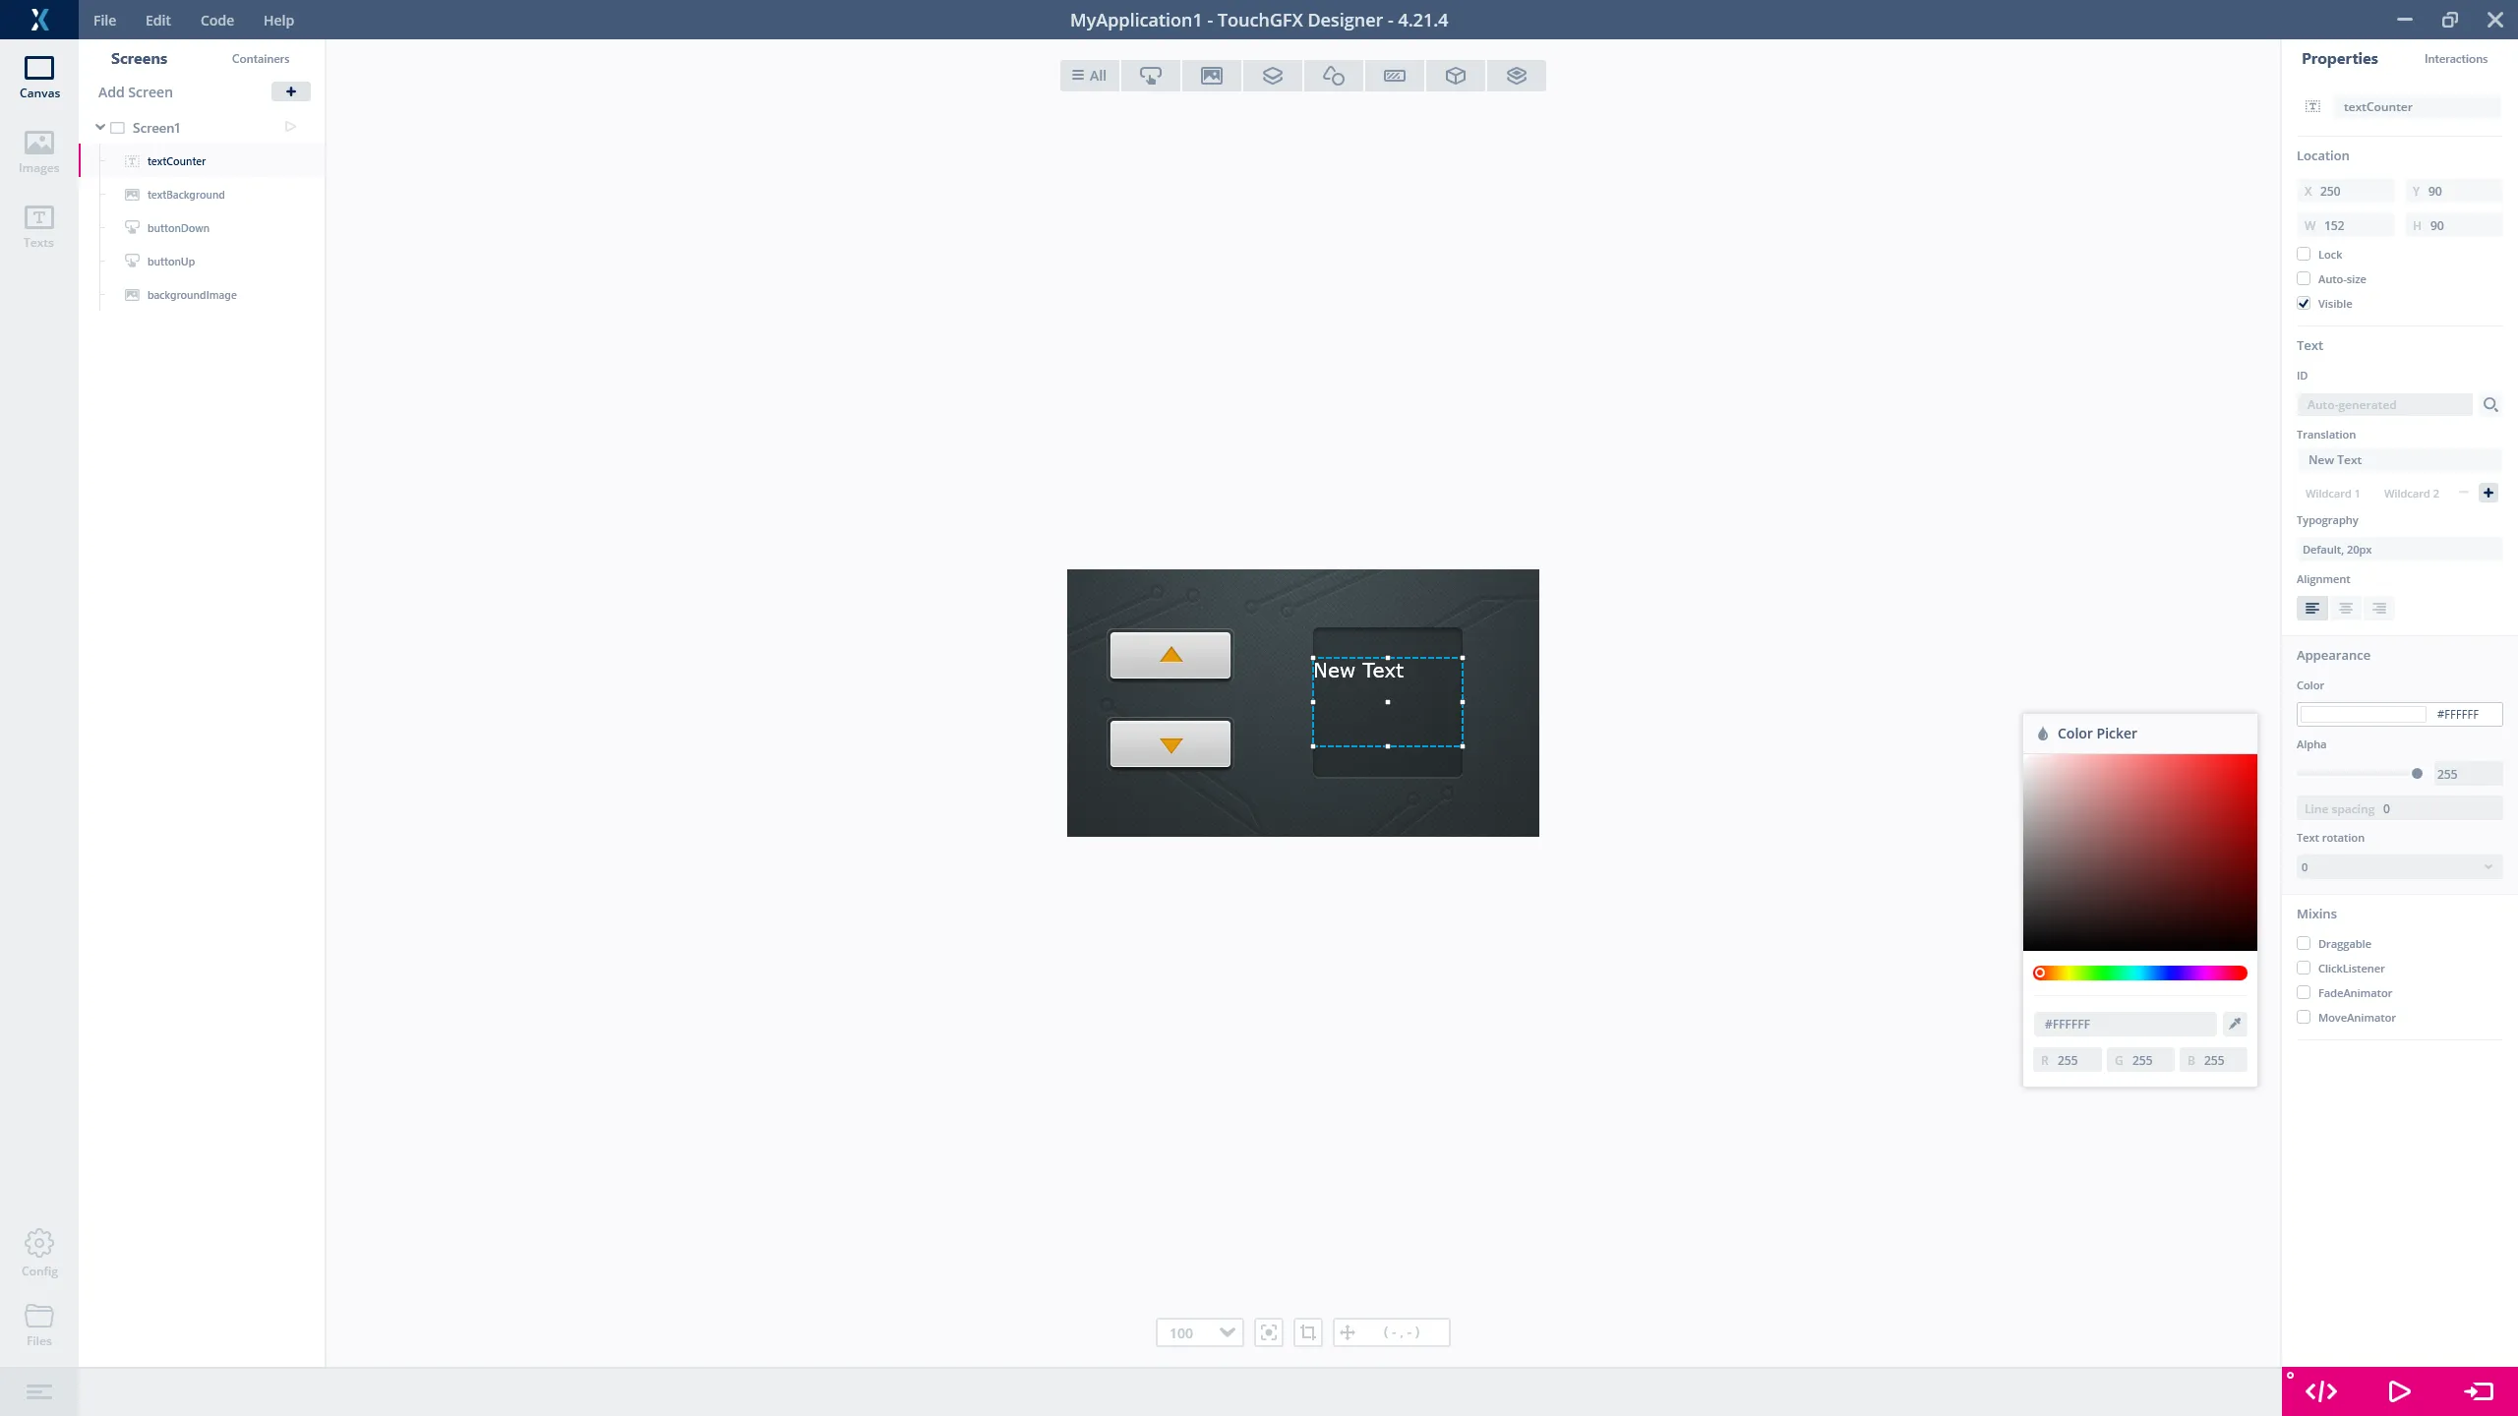Open the Code menu

pos(216,20)
